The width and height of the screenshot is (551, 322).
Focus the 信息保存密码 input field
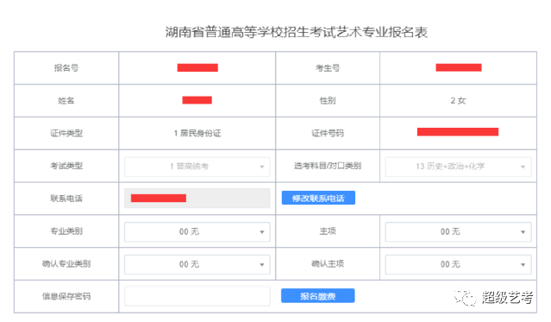point(197,296)
